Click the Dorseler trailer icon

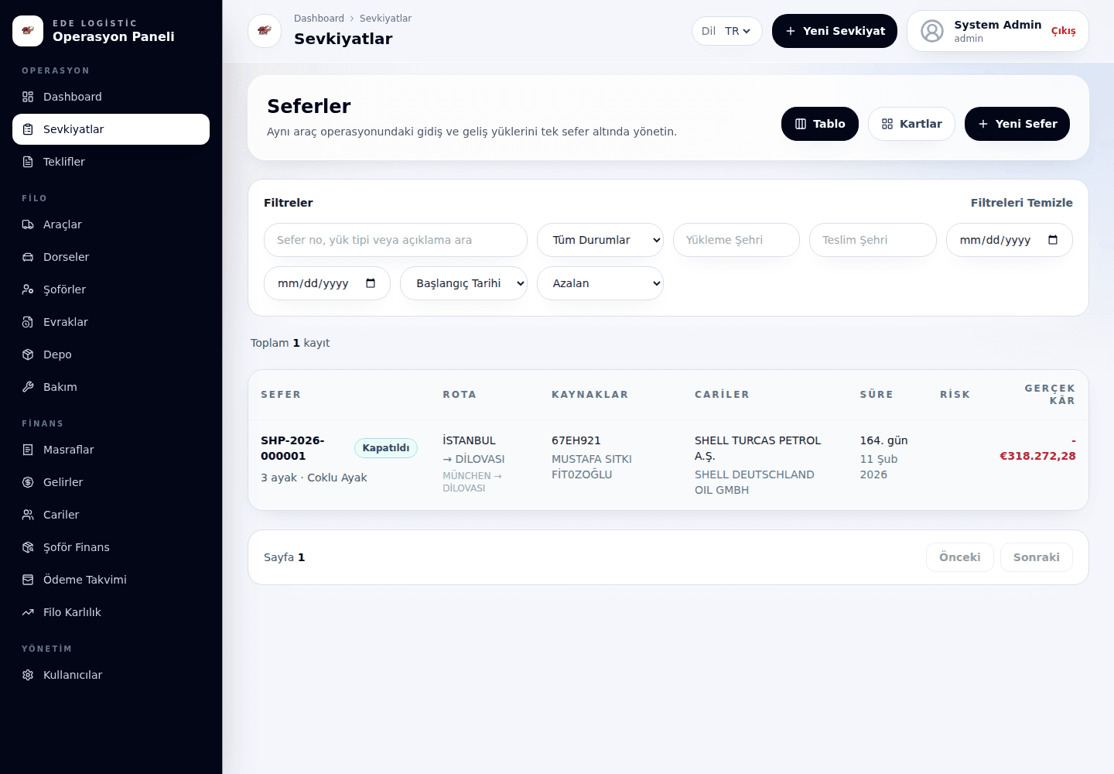28,257
